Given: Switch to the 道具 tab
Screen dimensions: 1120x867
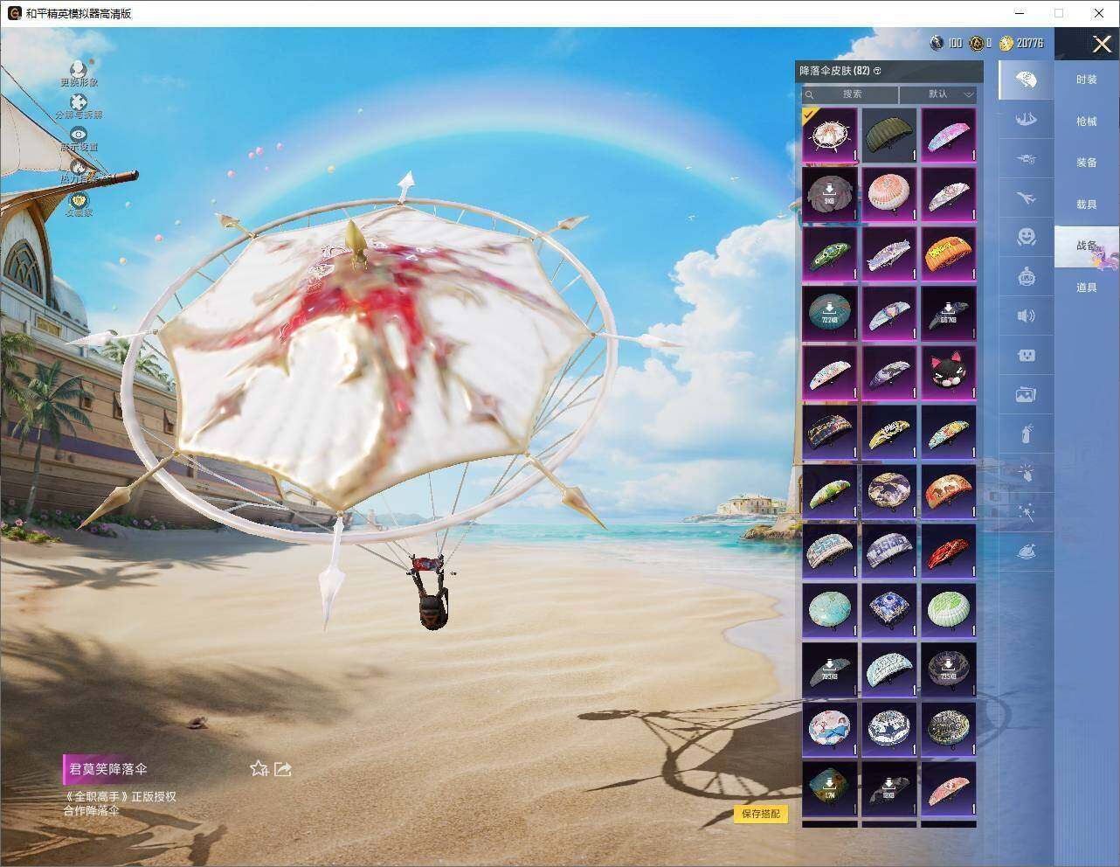Looking at the screenshot, I should click(x=1087, y=288).
